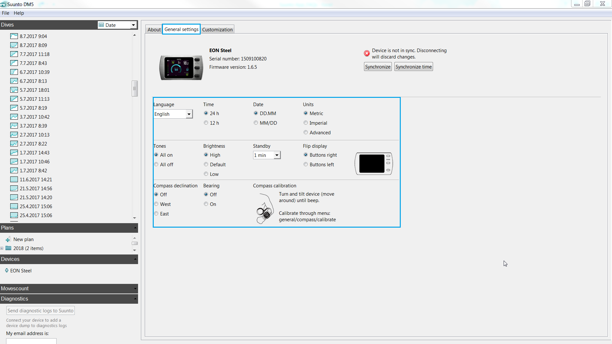The height and width of the screenshot is (344, 612).
Task: Click dive icon for 5.7.2017 18:01
Action: (x=14, y=90)
